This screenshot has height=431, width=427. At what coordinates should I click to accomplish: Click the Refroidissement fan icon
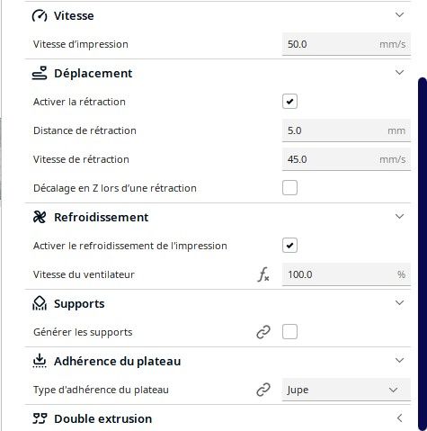point(40,217)
